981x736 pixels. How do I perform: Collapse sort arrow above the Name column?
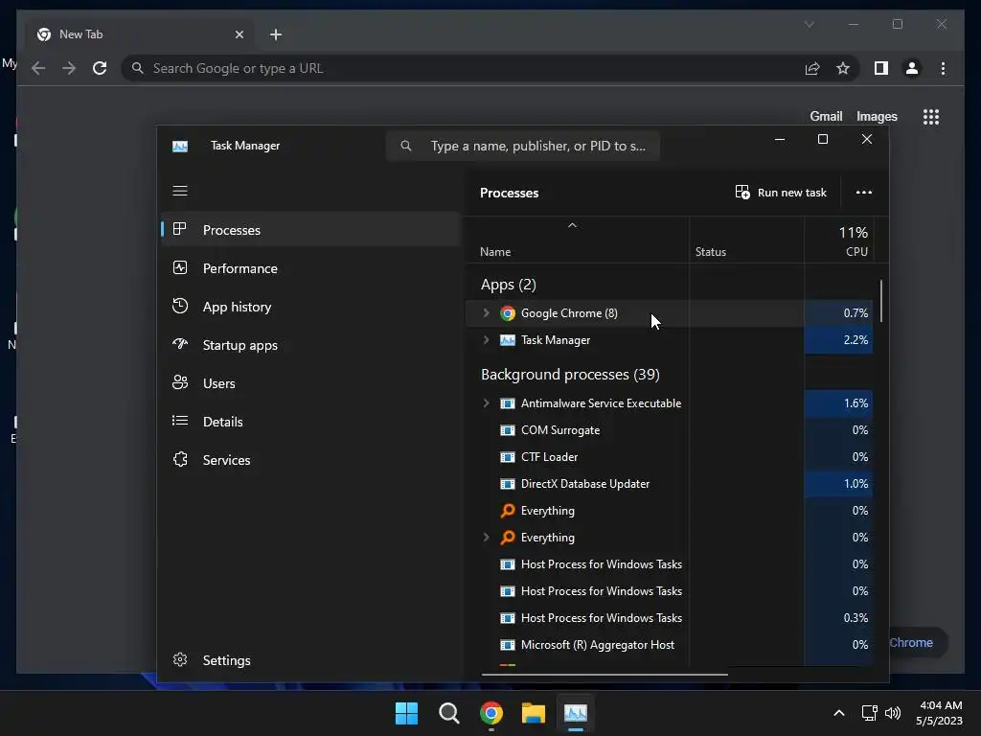coord(572,225)
